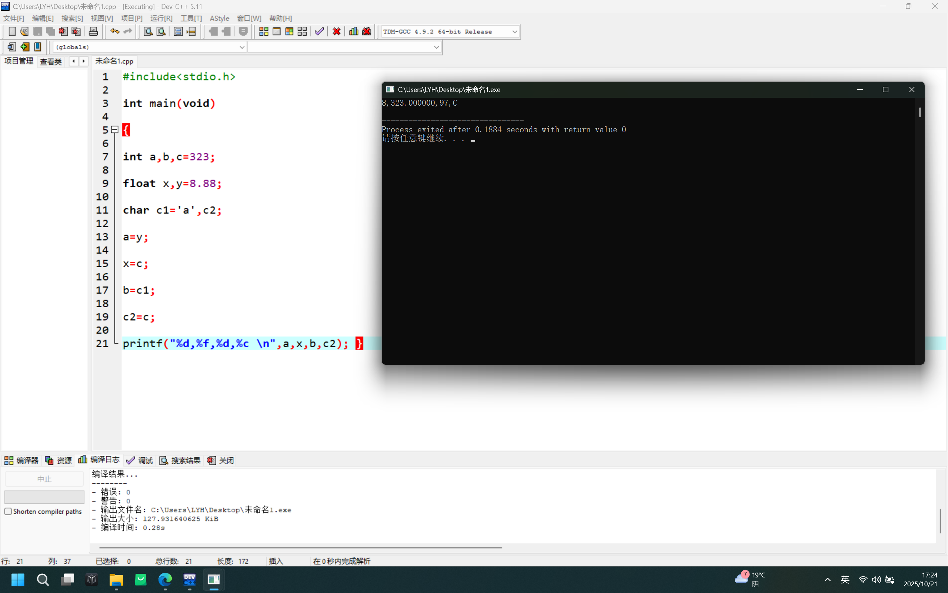The width and height of the screenshot is (948, 593).
Task: Click the Print toolbar icon
Action: click(93, 32)
